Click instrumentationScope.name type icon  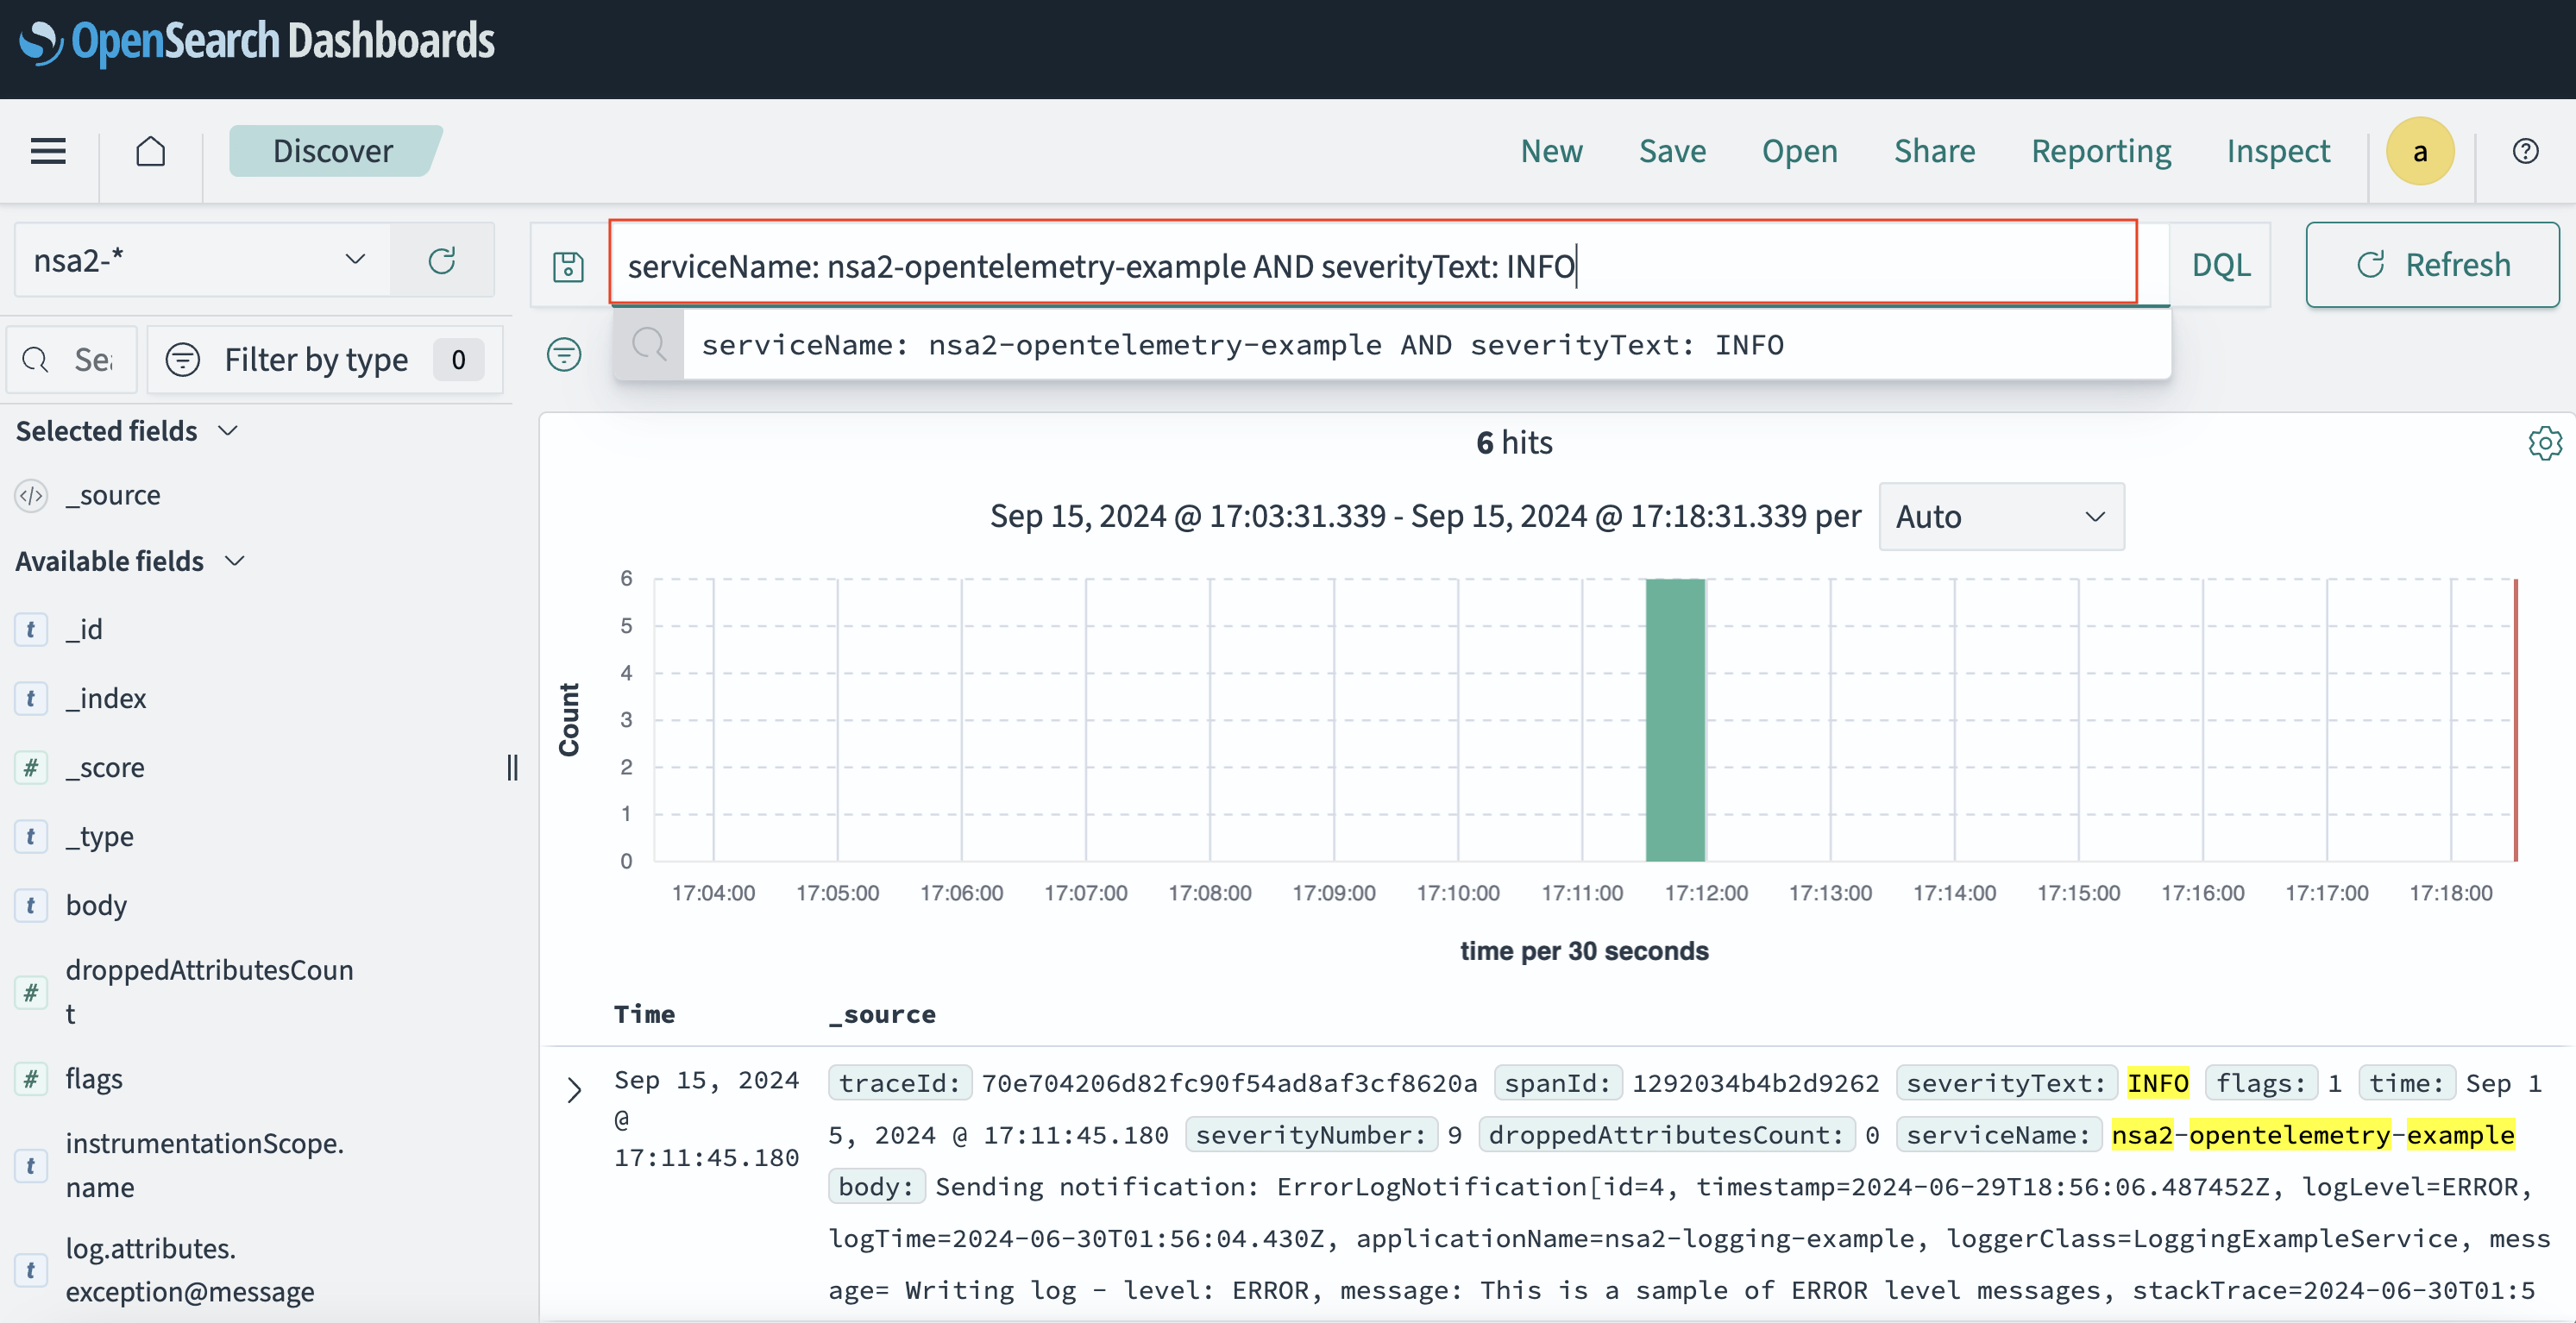[31, 1166]
